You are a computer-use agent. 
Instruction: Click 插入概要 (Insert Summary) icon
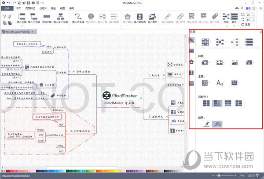tap(114, 17)
